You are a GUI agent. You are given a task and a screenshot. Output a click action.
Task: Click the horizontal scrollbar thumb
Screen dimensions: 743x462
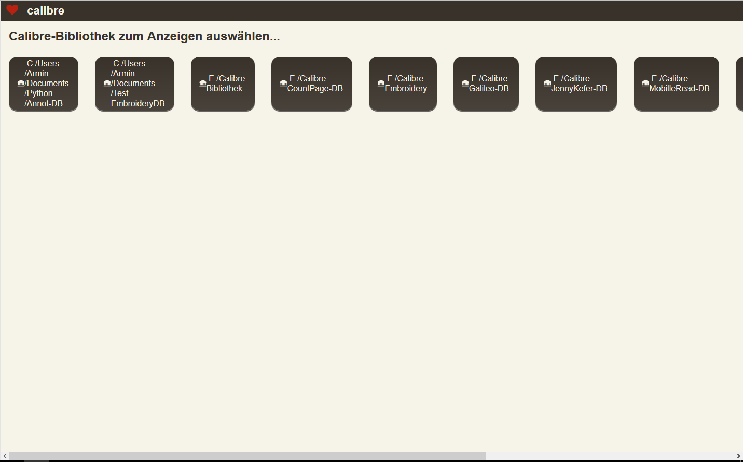pyautogui.click(x=247, y=456)
